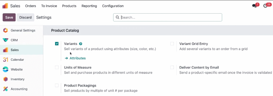Open the Sales app logo icon
This screenshot has width=273, height=96.
click(x=5, y=6)
